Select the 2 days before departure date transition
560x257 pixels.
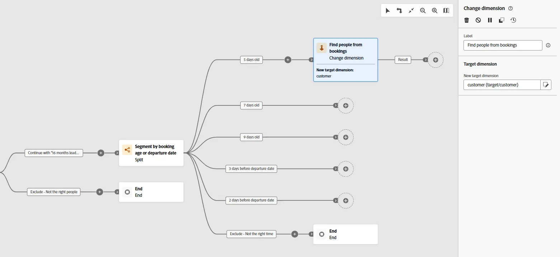(x=251, y=200)
